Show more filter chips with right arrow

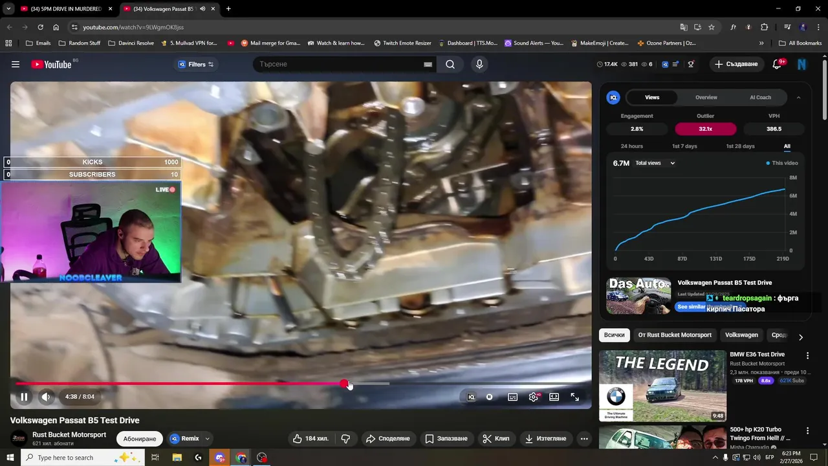coord(801,337)
